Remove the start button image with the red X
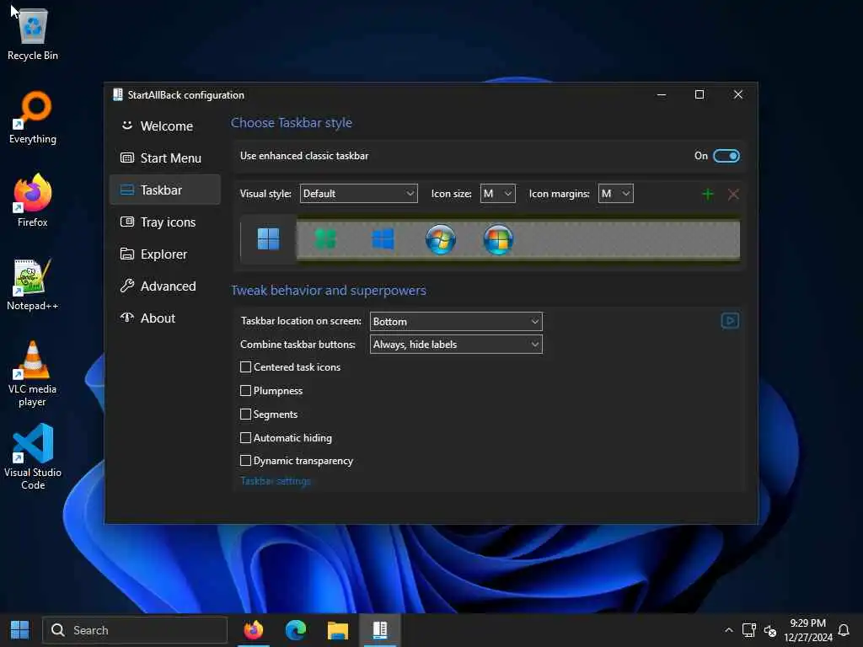The image size is (863, 647). tap(733, 194)
